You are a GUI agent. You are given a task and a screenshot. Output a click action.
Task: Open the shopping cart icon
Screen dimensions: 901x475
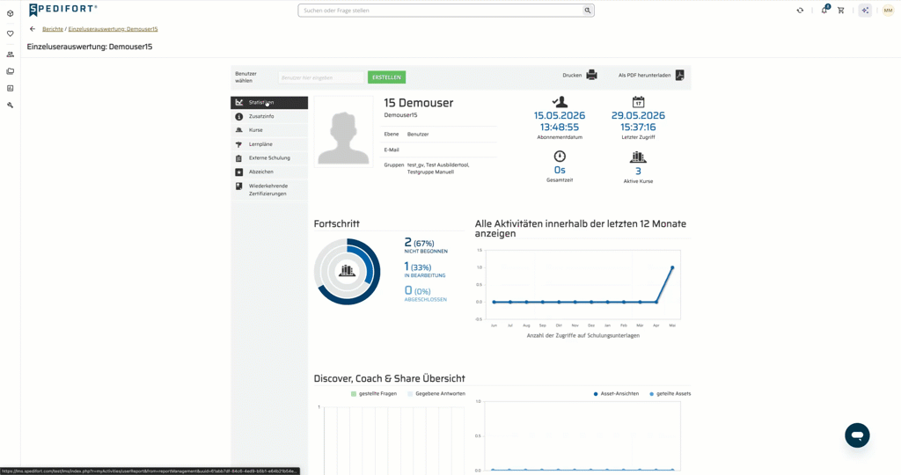[840, 11]
